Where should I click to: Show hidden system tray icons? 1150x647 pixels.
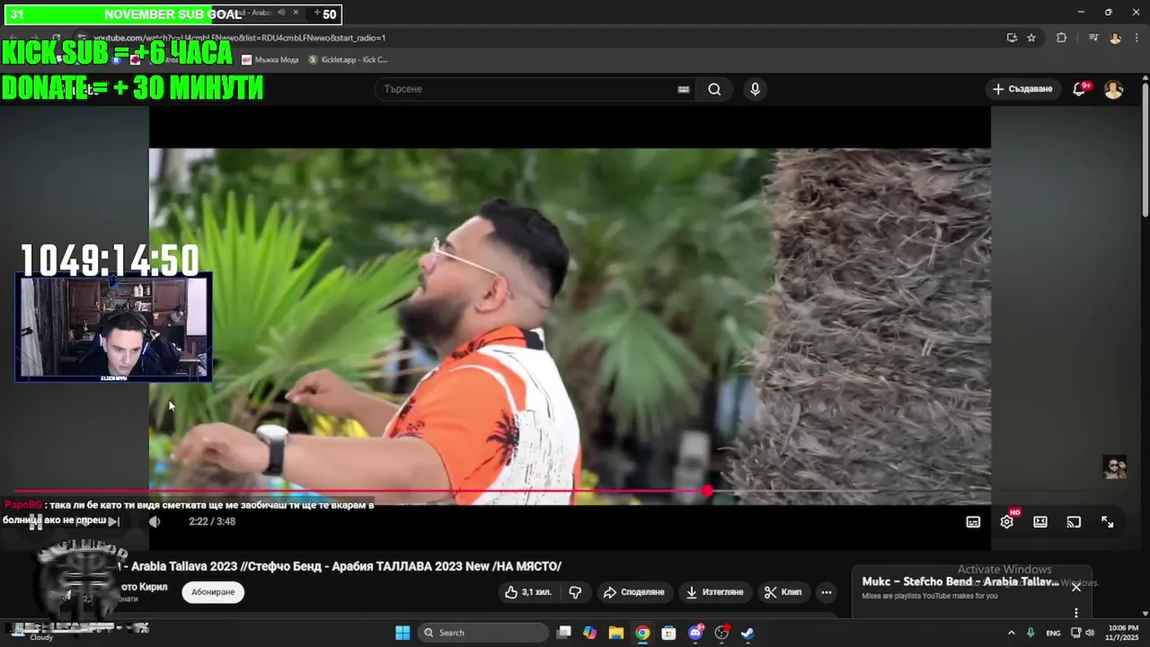[1012, 633]
